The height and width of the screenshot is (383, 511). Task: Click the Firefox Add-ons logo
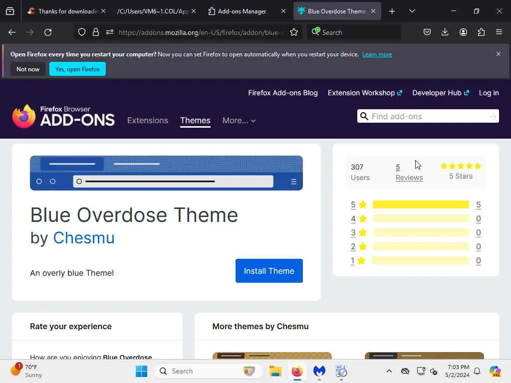tap(63, 117)
